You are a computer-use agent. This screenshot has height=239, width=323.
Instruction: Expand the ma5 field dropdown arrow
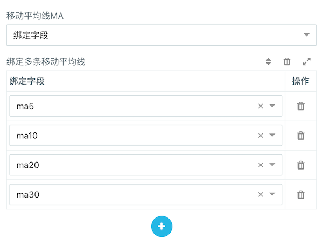pos(272,106)
